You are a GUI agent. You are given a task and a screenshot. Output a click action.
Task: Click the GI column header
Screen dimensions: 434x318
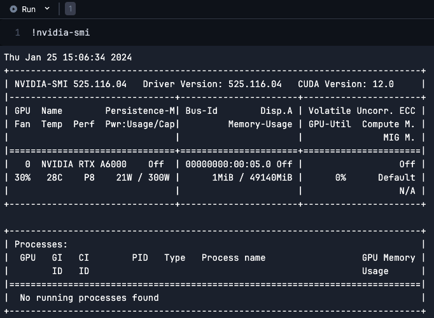(57, 258)
